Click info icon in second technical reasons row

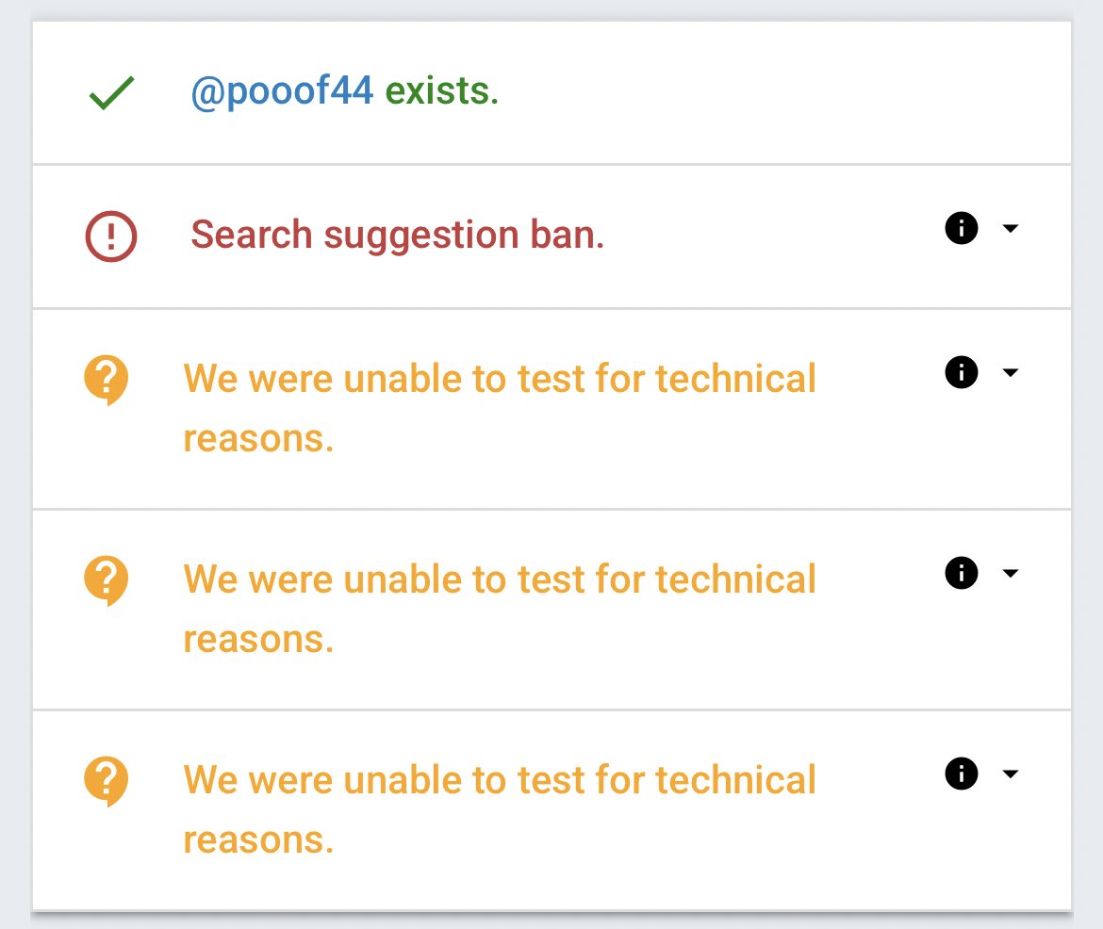961,573
